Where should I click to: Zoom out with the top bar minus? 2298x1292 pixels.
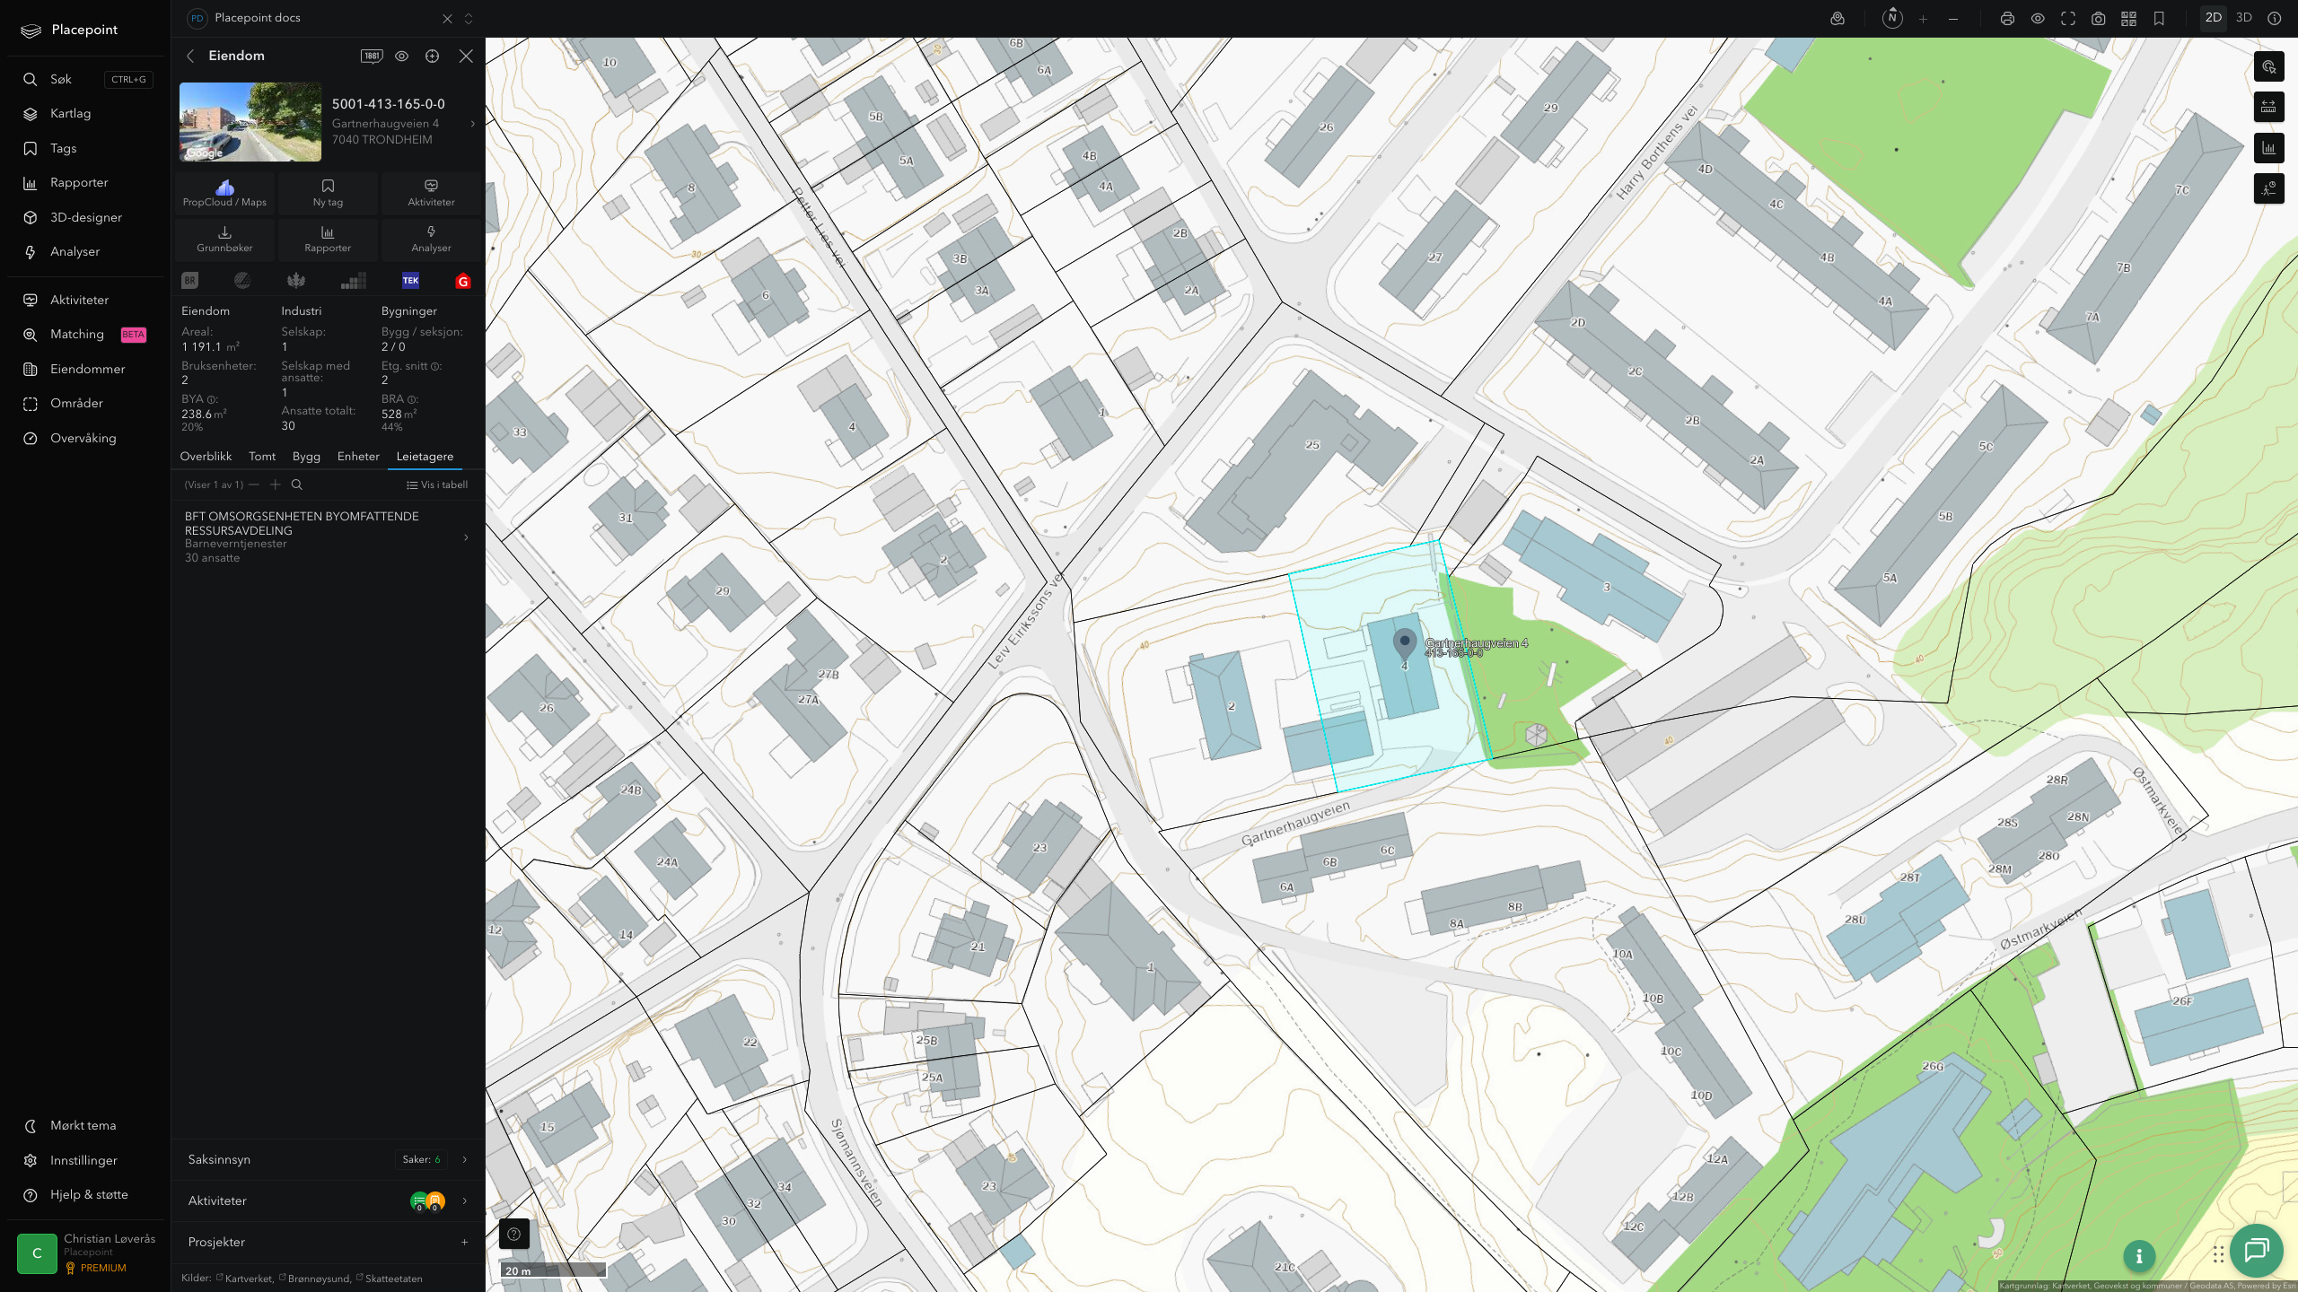coord(1953,18)
